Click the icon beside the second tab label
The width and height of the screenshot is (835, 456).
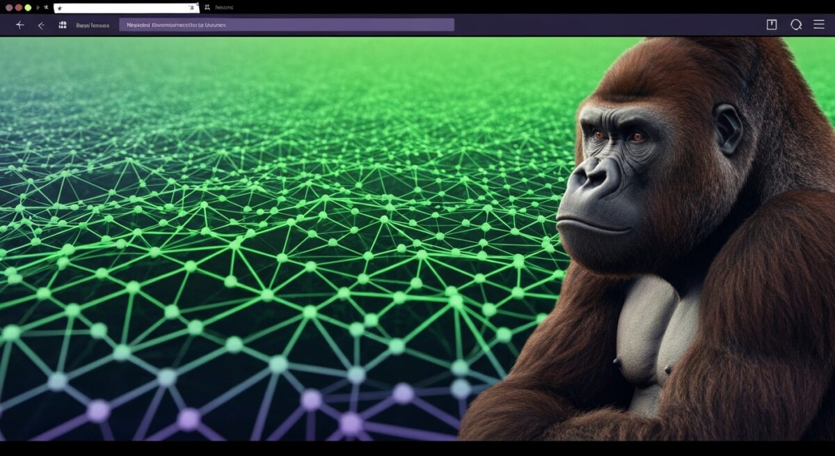(x=207, y=7)
